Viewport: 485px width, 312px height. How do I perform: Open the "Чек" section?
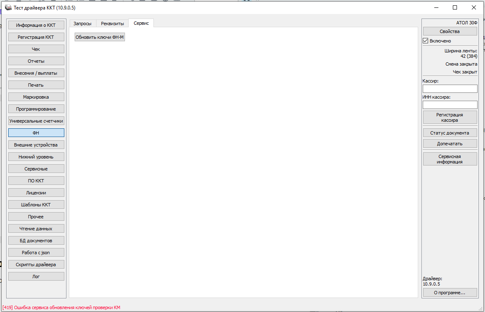[36, 49]
